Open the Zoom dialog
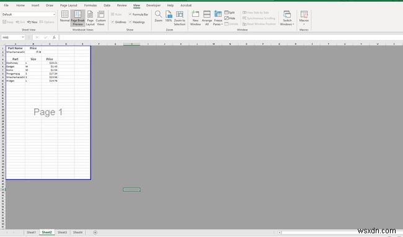 click(x=158, y=17)
